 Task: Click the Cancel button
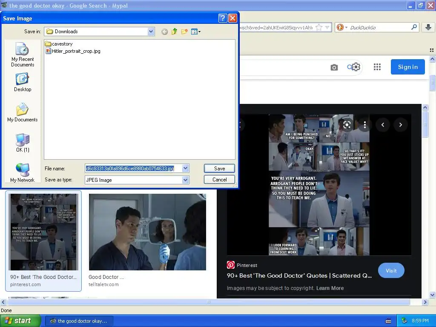(219, 180)
